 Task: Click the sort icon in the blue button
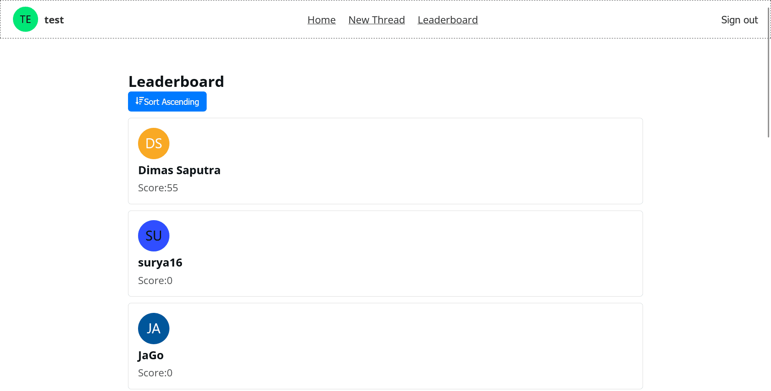139,101
